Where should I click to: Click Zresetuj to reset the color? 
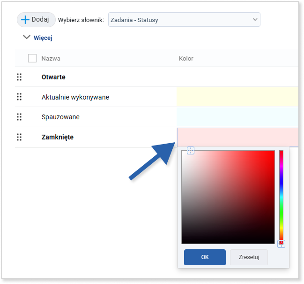tap(249, 257)
